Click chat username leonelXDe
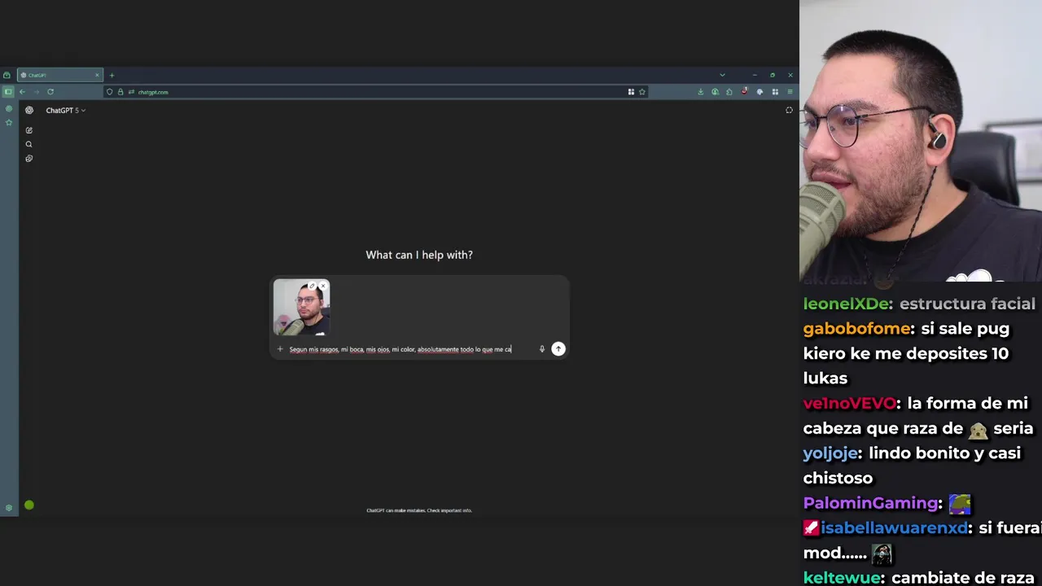 846,304
